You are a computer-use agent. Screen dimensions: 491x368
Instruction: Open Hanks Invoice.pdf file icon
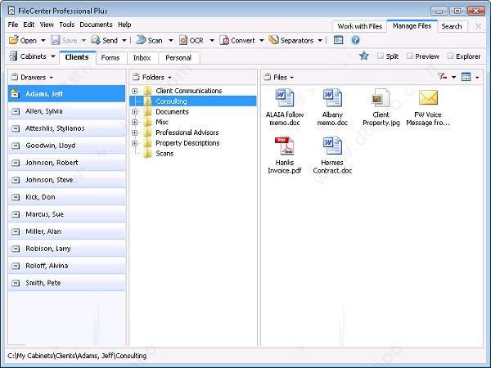[x=284, y=147]
